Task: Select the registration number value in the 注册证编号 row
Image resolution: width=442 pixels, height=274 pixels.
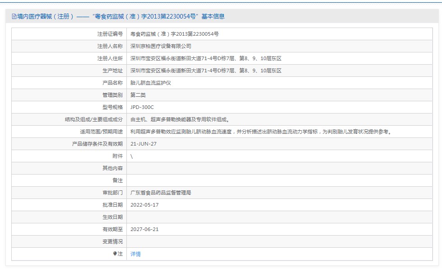Action: [174, 34]
